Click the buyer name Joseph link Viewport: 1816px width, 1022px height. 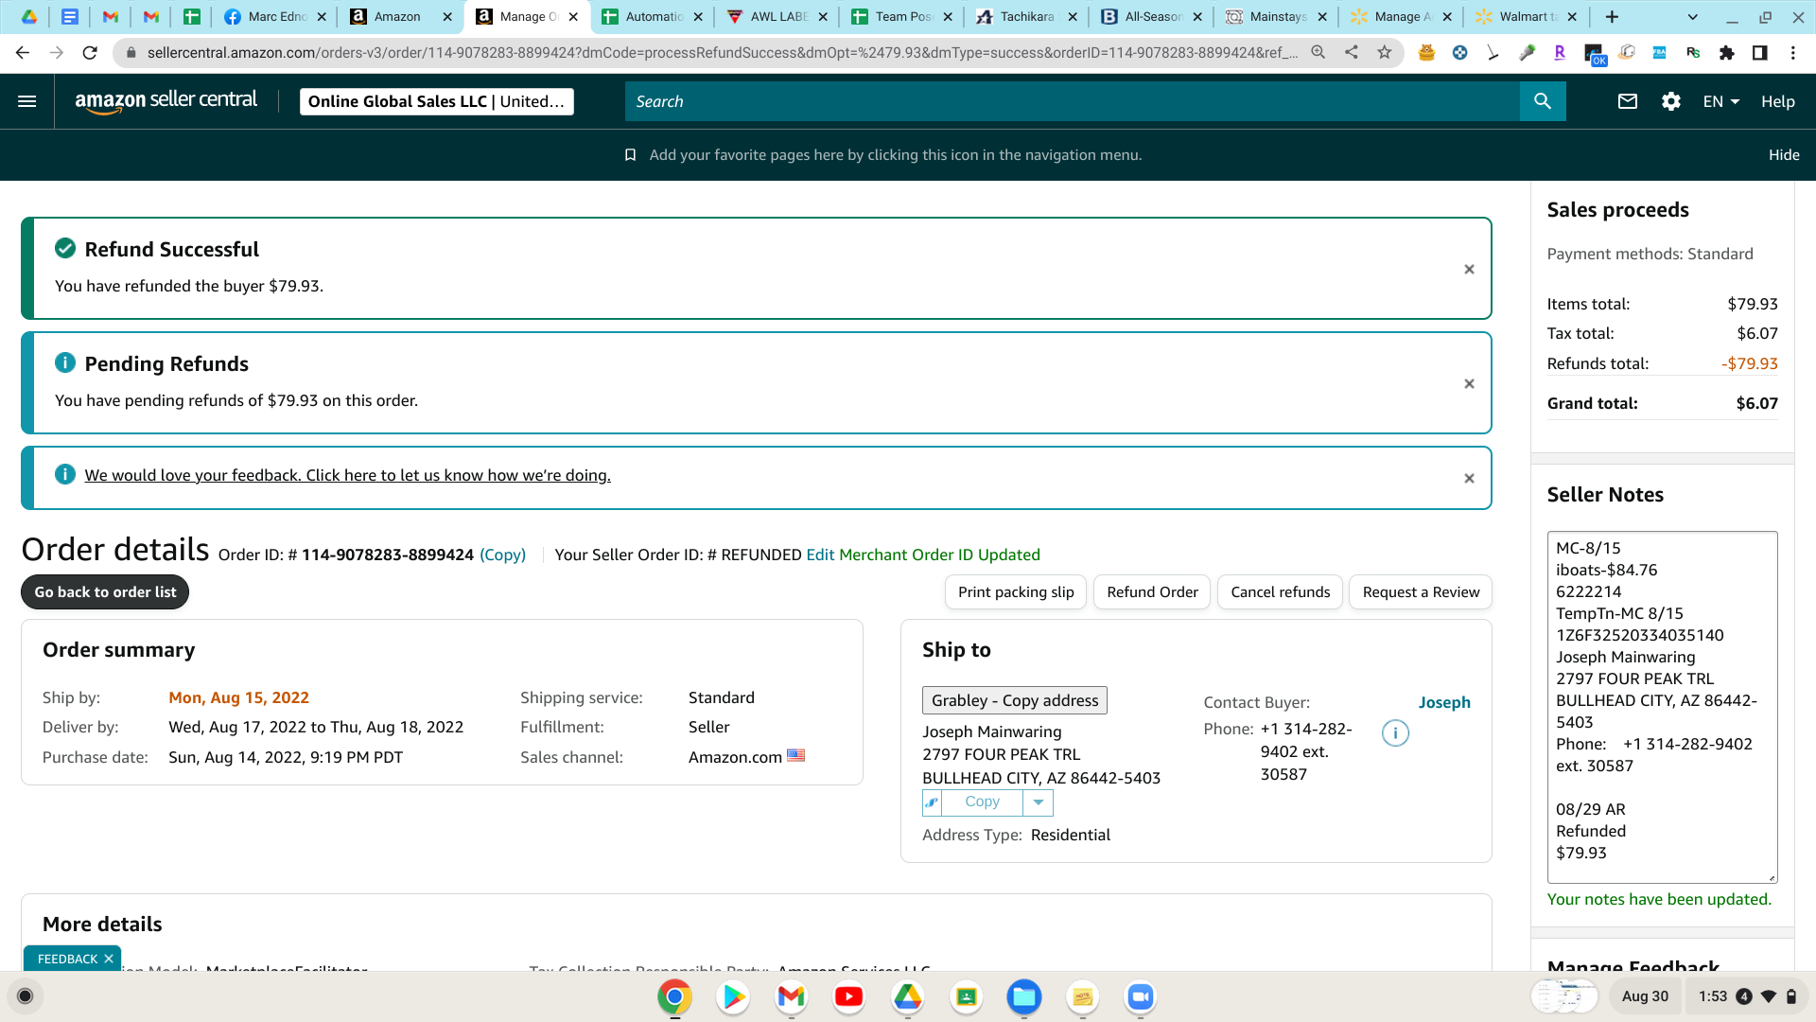point(1444,702)
